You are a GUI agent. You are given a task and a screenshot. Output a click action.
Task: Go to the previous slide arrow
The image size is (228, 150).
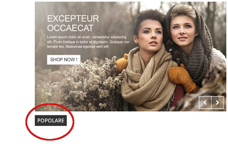pos(205,103)
